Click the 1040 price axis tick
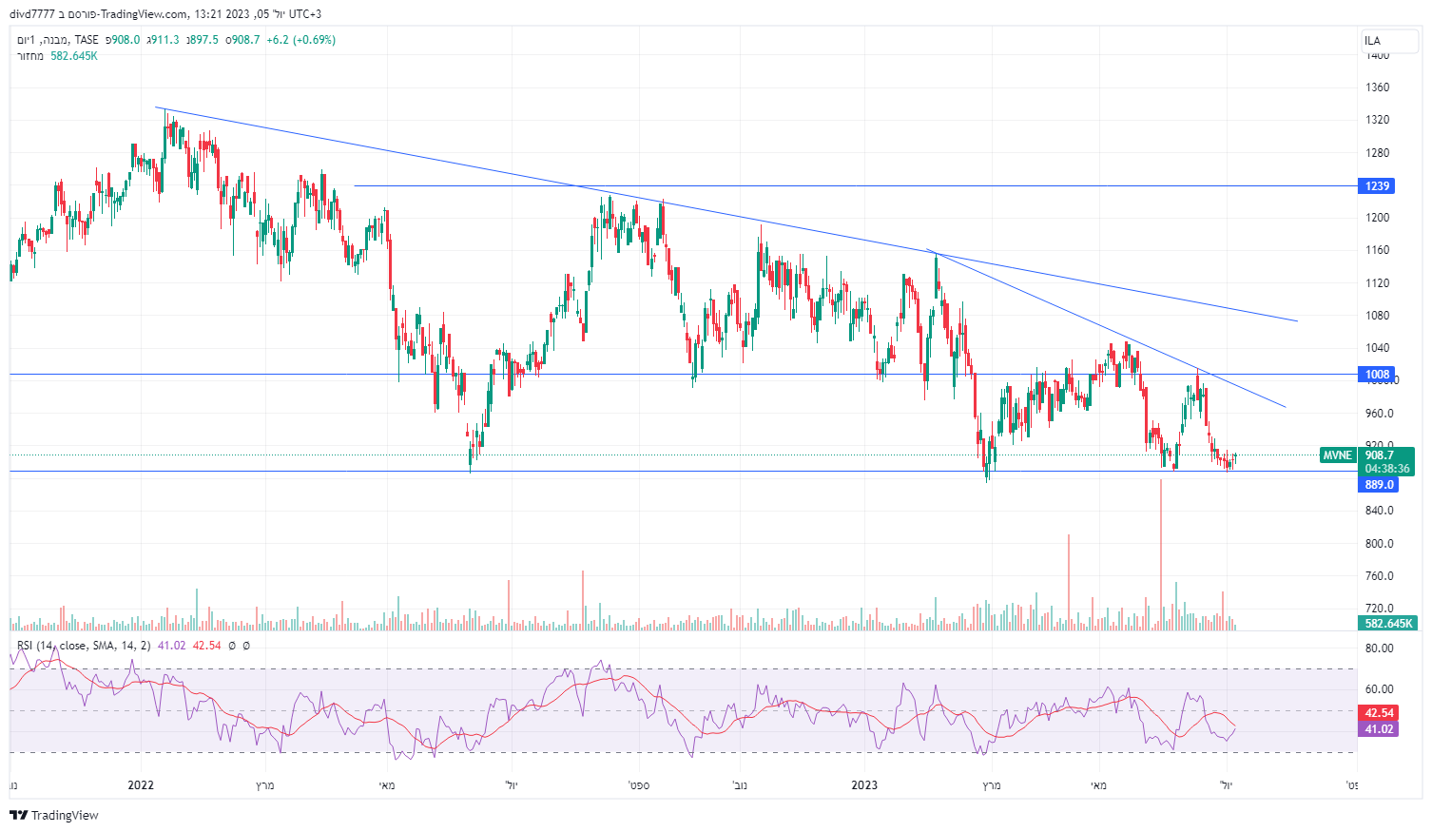The width and height of the screenshot is (1432, 832). [1377, 348]
